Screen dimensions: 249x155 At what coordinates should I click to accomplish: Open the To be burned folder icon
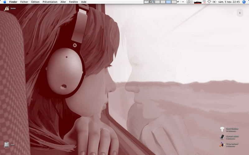point(222,144)
